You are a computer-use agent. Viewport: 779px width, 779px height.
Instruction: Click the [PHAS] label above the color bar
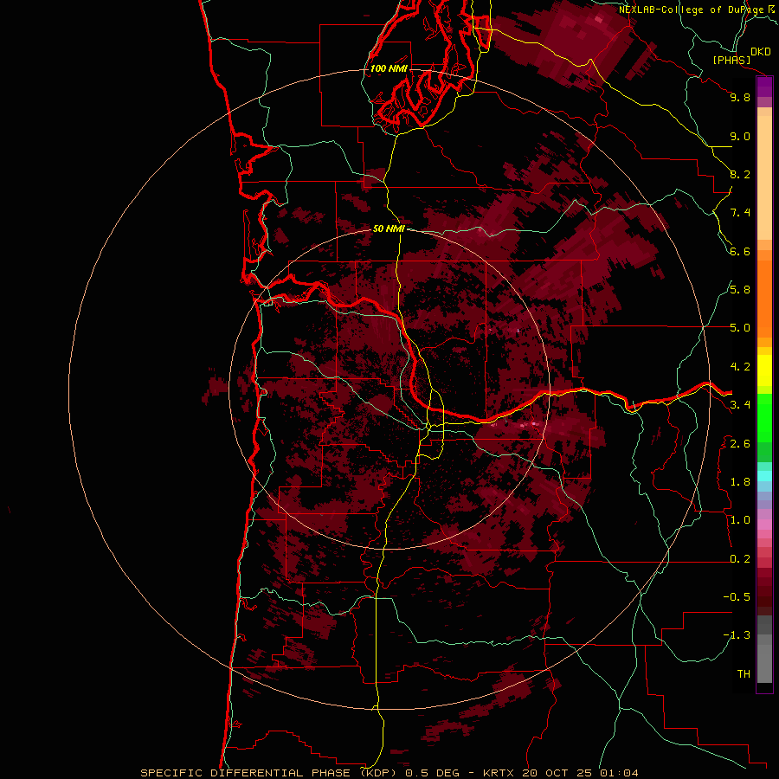click(x=731, y=61)
